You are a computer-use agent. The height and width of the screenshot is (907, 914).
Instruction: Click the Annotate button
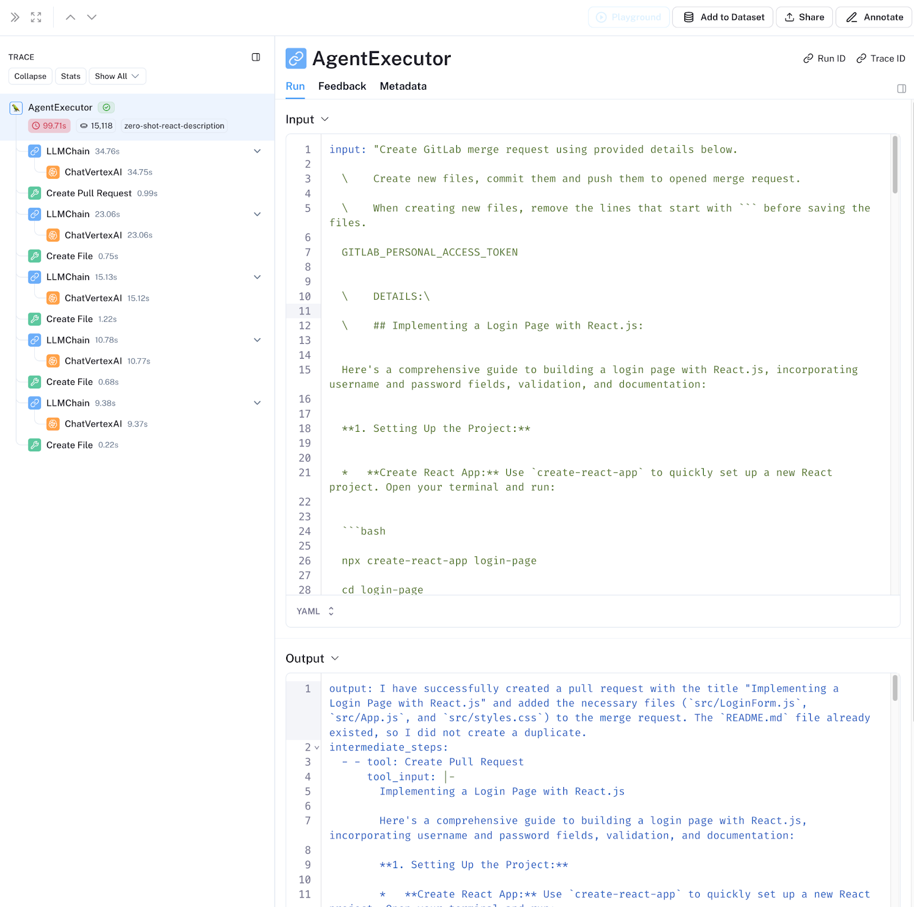point(874,17)
